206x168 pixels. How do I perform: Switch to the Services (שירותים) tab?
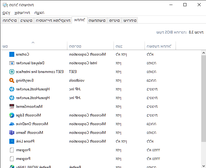130,20
